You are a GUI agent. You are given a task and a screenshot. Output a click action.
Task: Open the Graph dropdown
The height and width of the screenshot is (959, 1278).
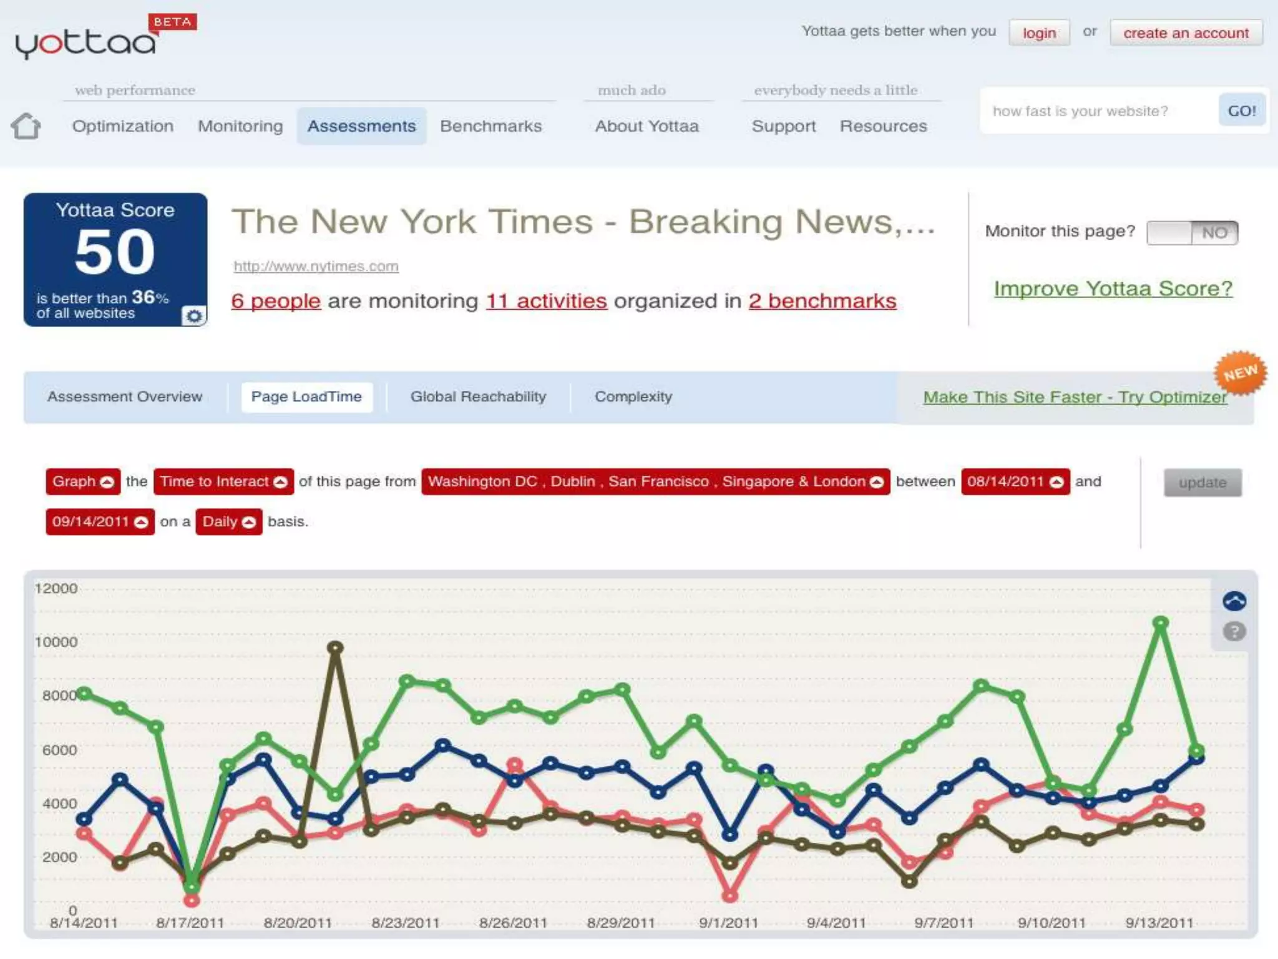tap(83, 482)
